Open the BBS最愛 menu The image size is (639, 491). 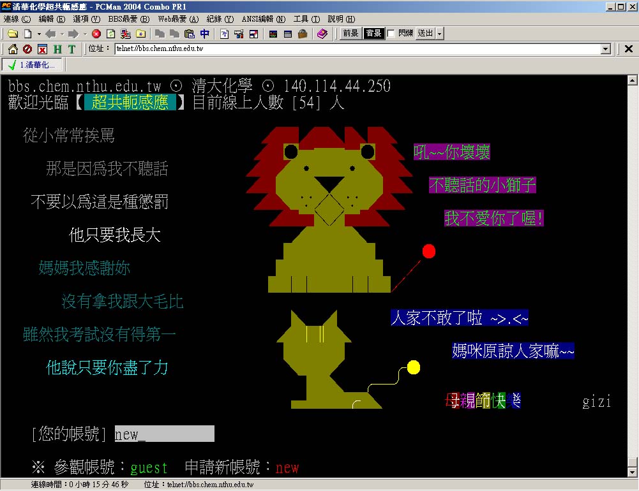coord(128,19)
